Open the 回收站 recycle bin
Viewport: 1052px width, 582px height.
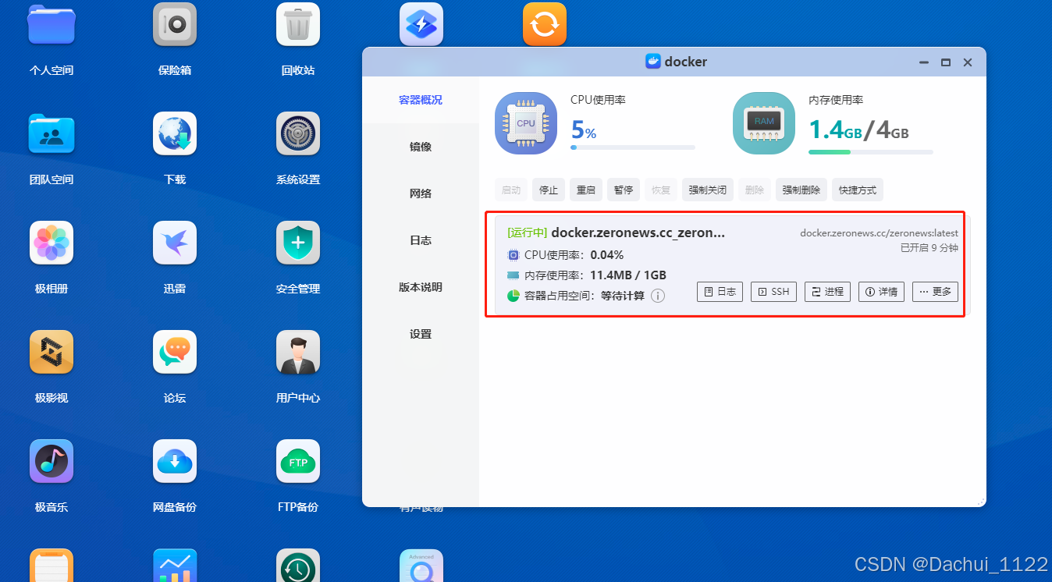tap(298, 24)
